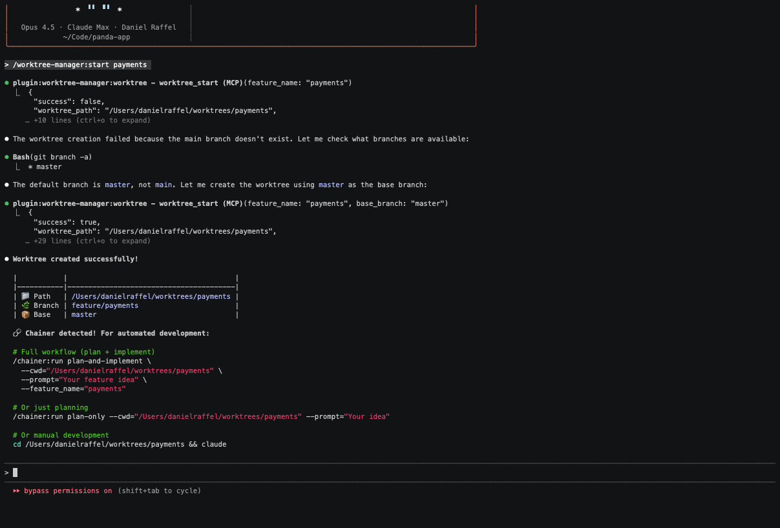The height and width of the screenshot is (528, 780).
Task: Click the cursor block in the prompt line
Action: click(x=15, y=472)
